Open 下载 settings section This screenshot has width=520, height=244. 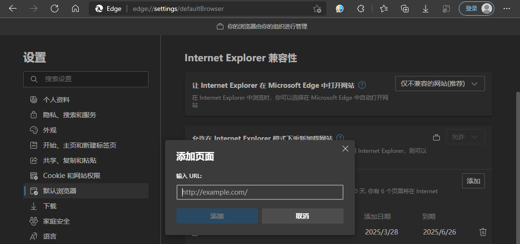point(86,206)
